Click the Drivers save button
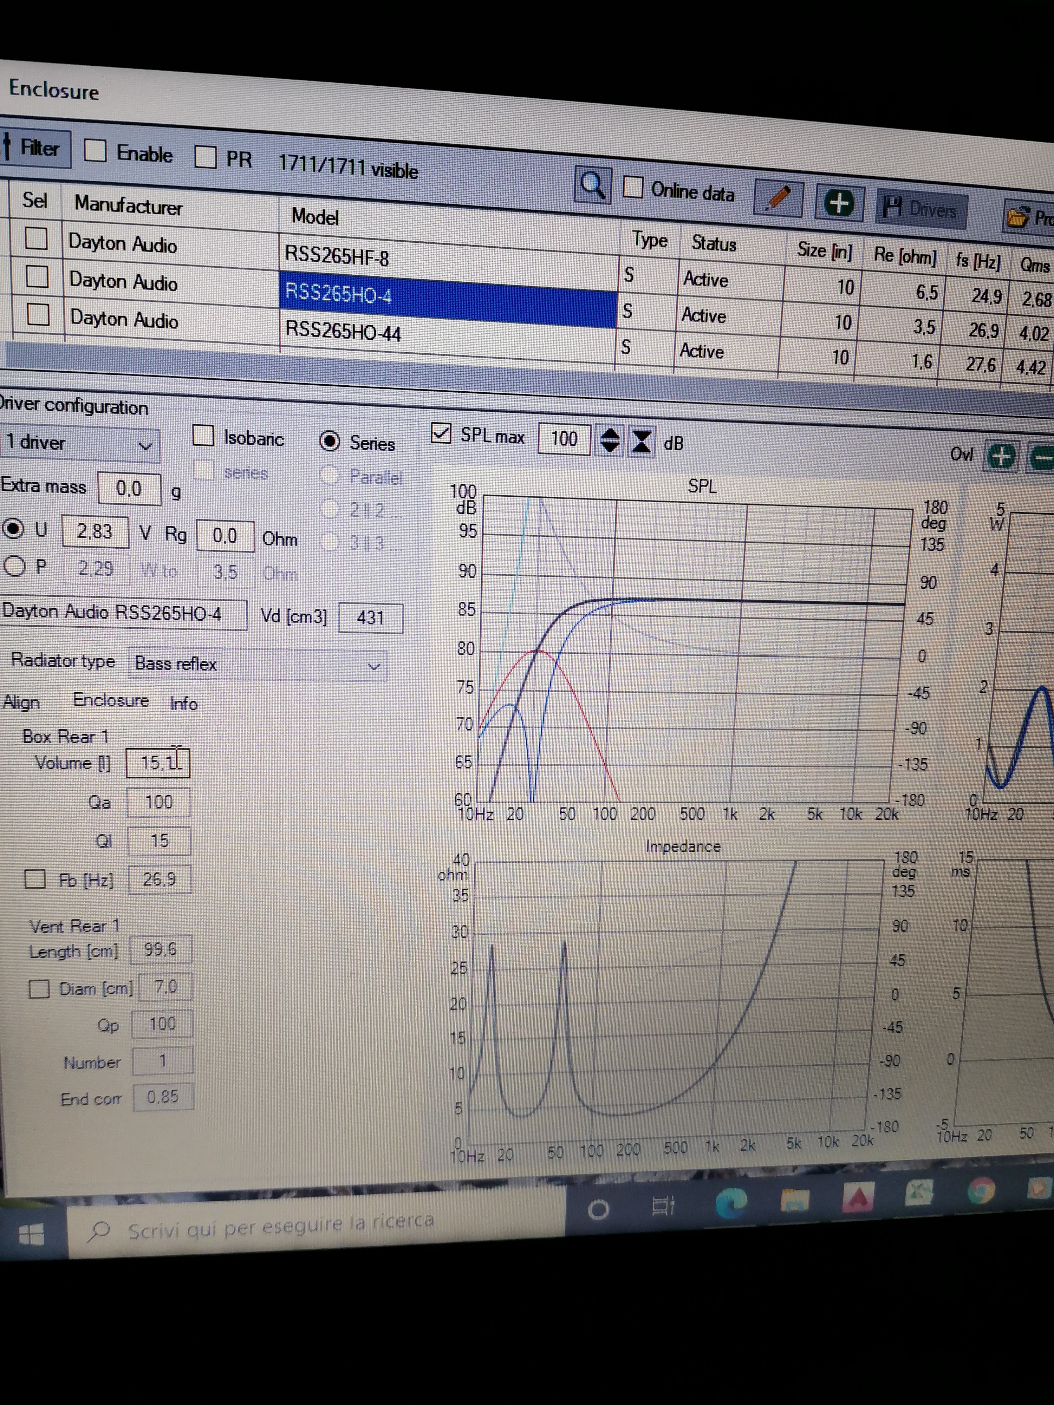Viewport: 1054px width, 1405px height. [x=921, y=208]
